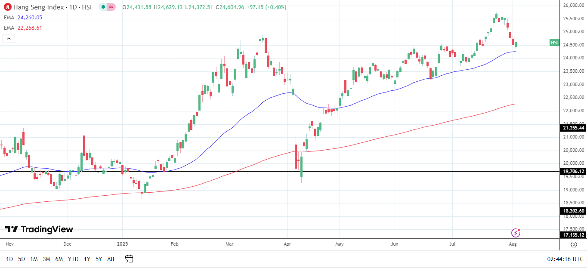The image size is (587, 268).
Task: Click the 17,135.12 price label
Action: click(x=573, y=235)
